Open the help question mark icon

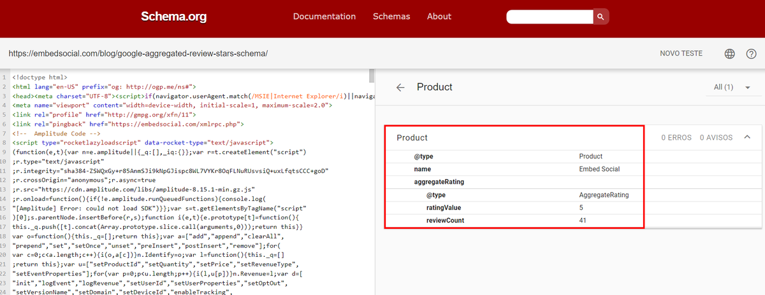click(x=751, y=54)
